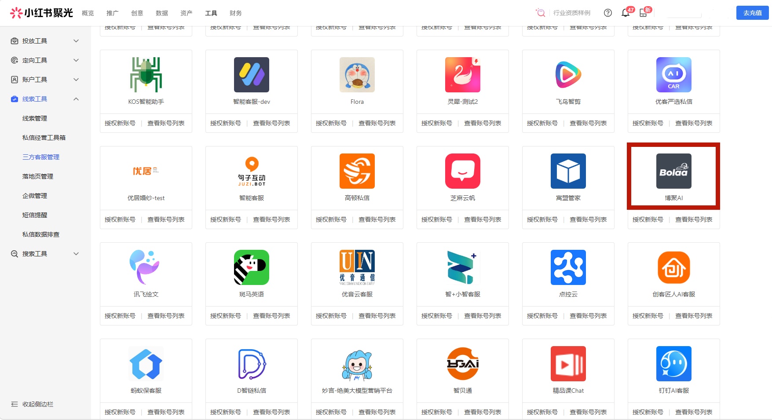Viewport: 772px width, 420px height.
Task: Open notifications bell with 47 badge
Action: point(626,13)
